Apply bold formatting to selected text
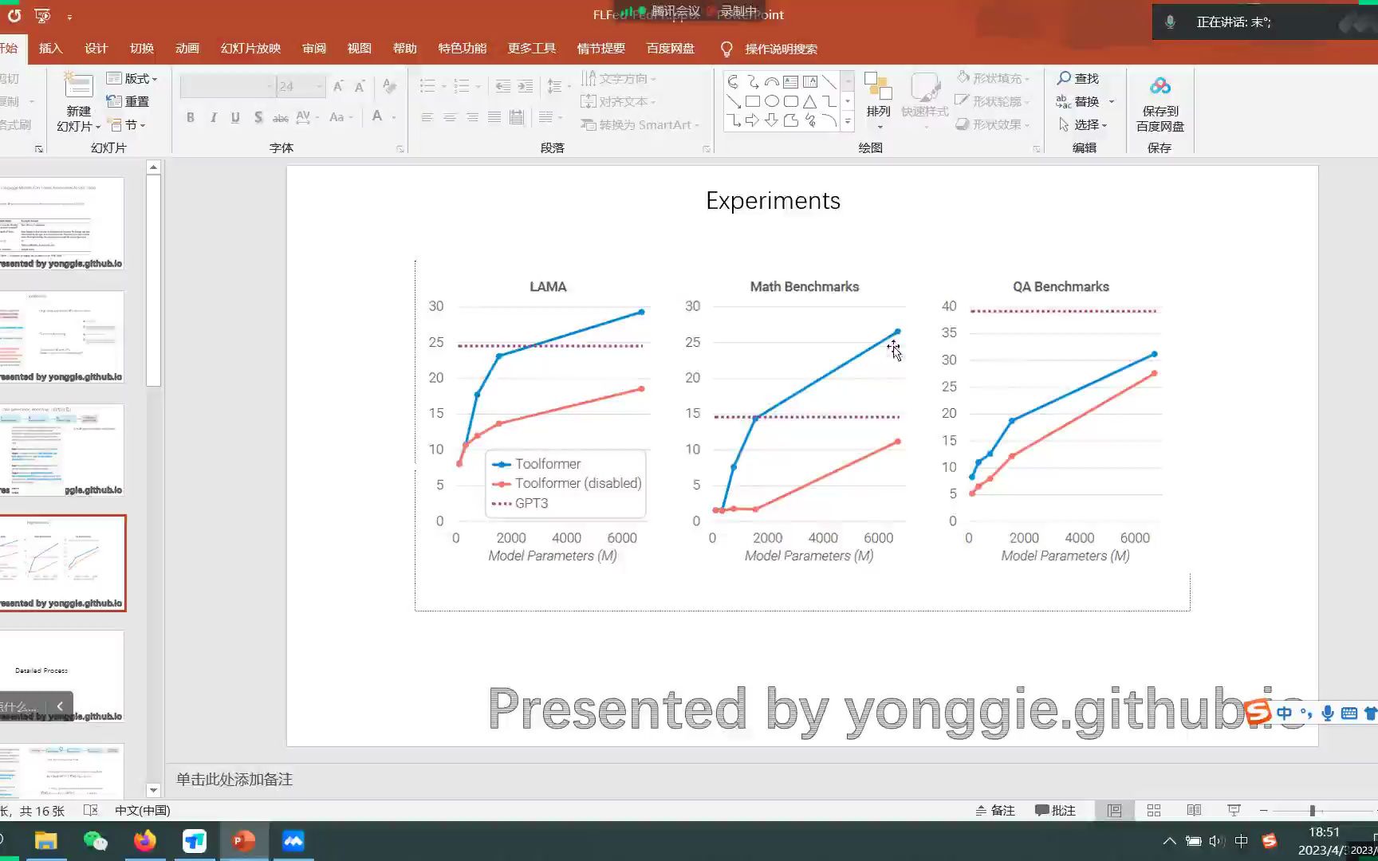This screenshot has width=1378, height=861. pos(191,117)
